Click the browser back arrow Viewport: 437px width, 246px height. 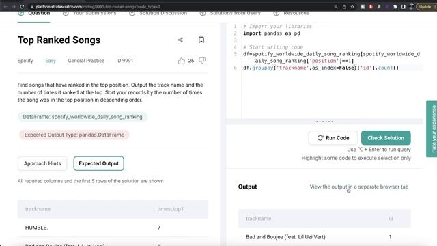point(5,7)
